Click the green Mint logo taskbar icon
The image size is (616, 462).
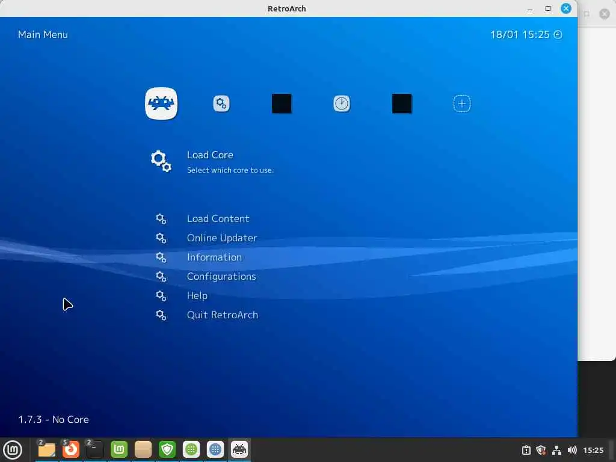[119, 450]
